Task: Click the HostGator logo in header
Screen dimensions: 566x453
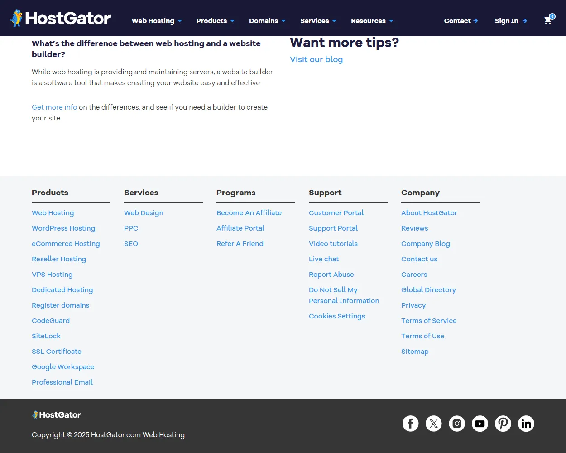Action: coord(60,18)
